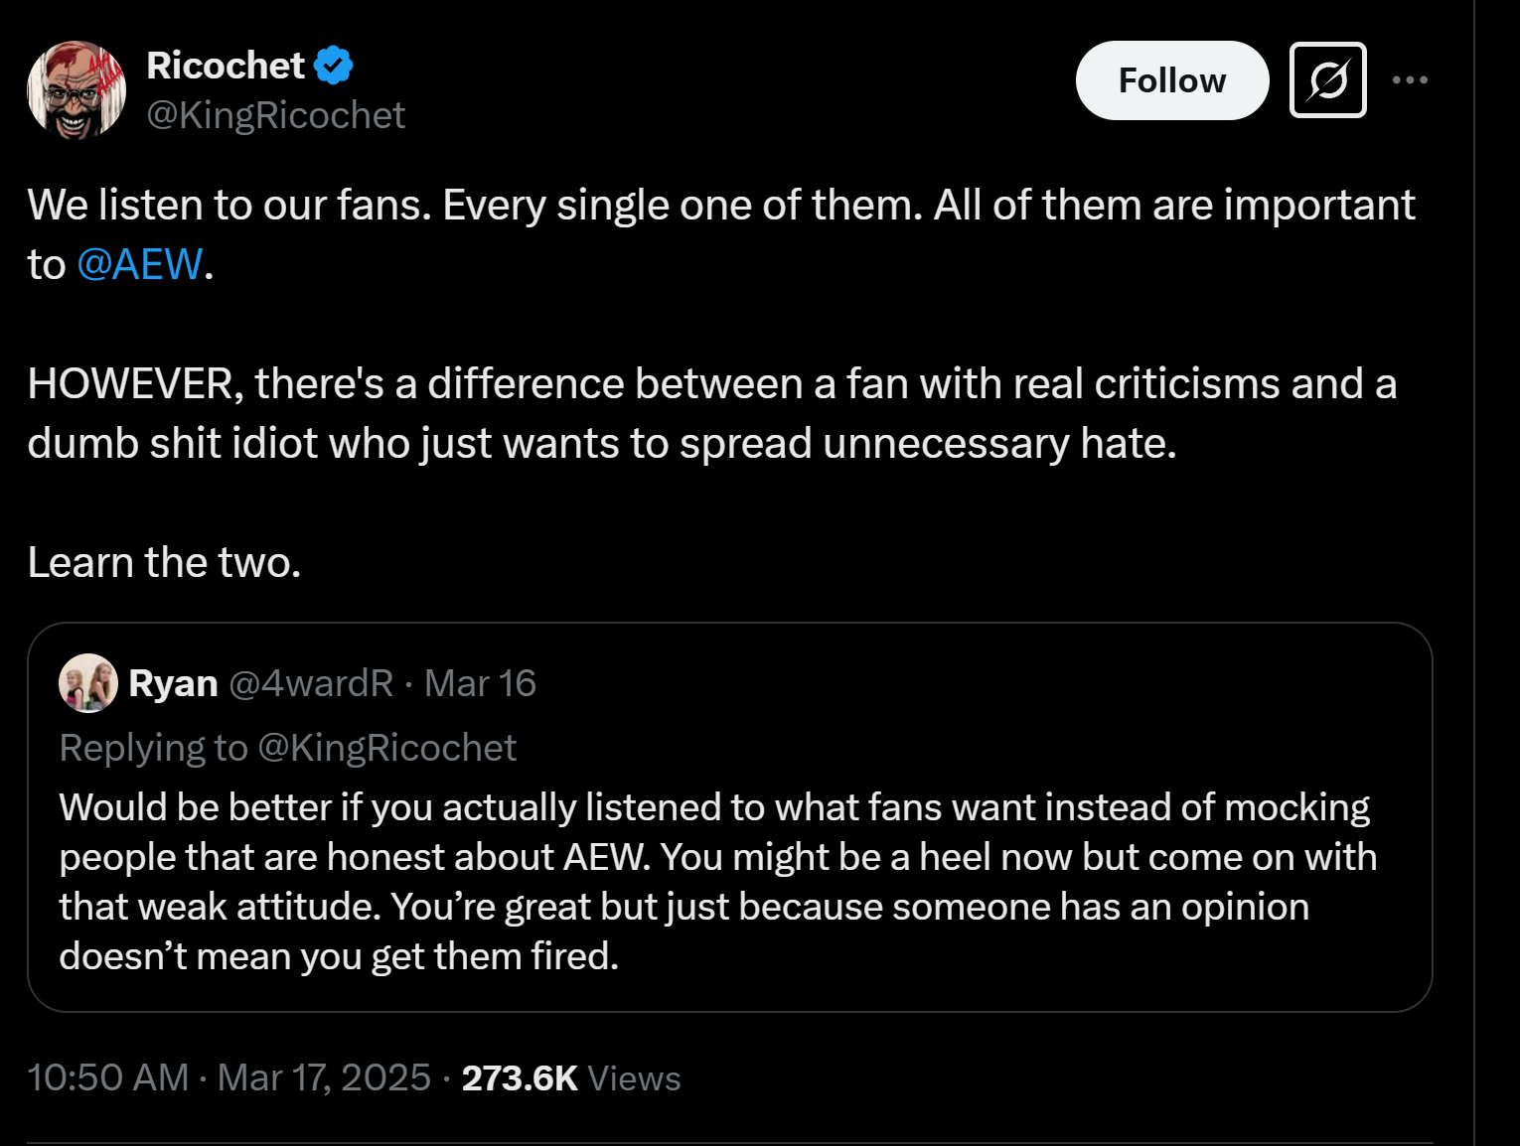Click the @4wardR handle
The image size is (1520, 1146).
311,683
